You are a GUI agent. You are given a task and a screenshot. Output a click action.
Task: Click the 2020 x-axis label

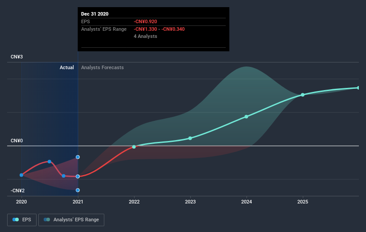(x=21, y=202)
